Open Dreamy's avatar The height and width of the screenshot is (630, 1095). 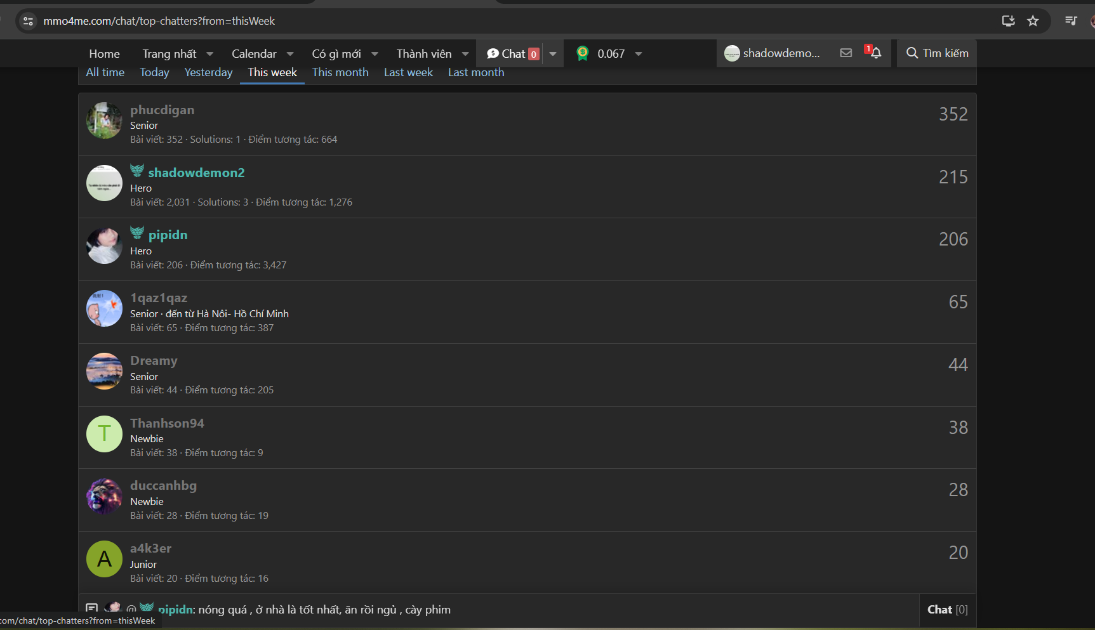[104, 371]
